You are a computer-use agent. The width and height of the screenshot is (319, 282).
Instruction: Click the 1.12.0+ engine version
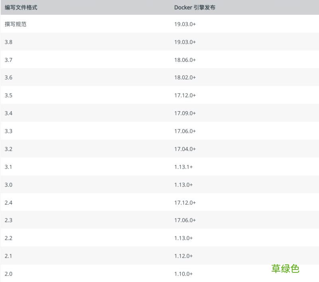tap(183, 256)
